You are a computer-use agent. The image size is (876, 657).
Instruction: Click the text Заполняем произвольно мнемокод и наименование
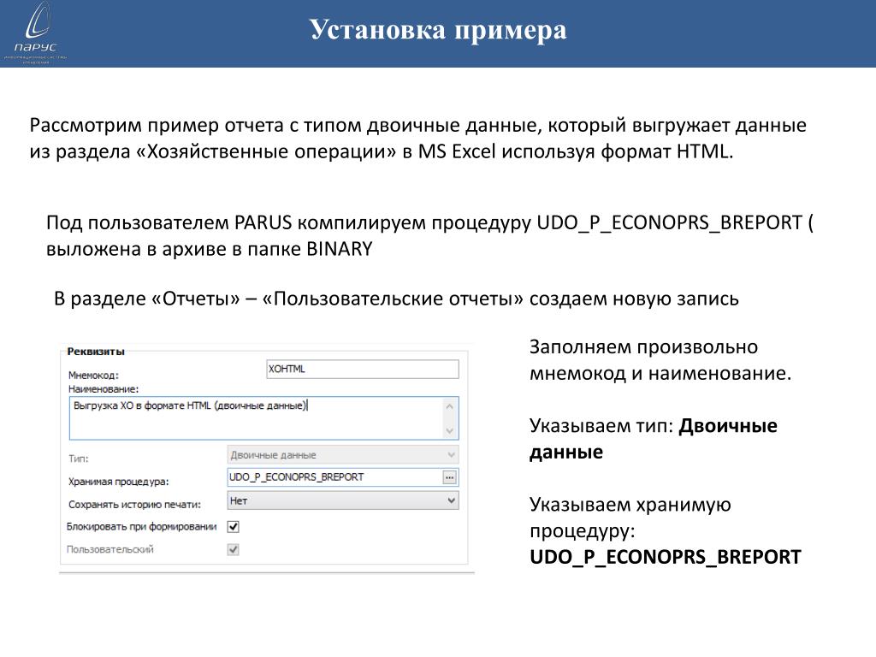[660, 360]
